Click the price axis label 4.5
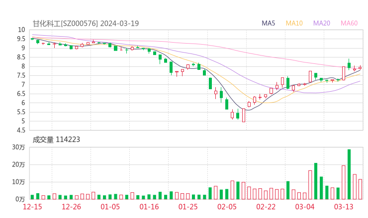 pyautogui.click(x=21, y=130)
